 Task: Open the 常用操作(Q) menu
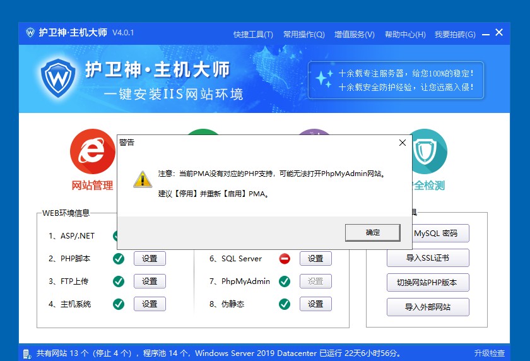(303, 35)
